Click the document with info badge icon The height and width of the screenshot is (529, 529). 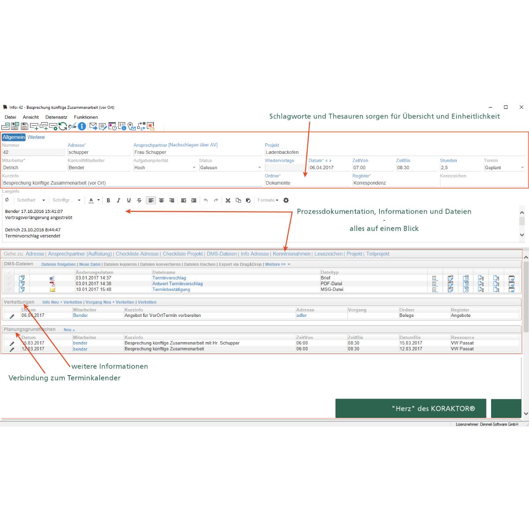(122, 127)
